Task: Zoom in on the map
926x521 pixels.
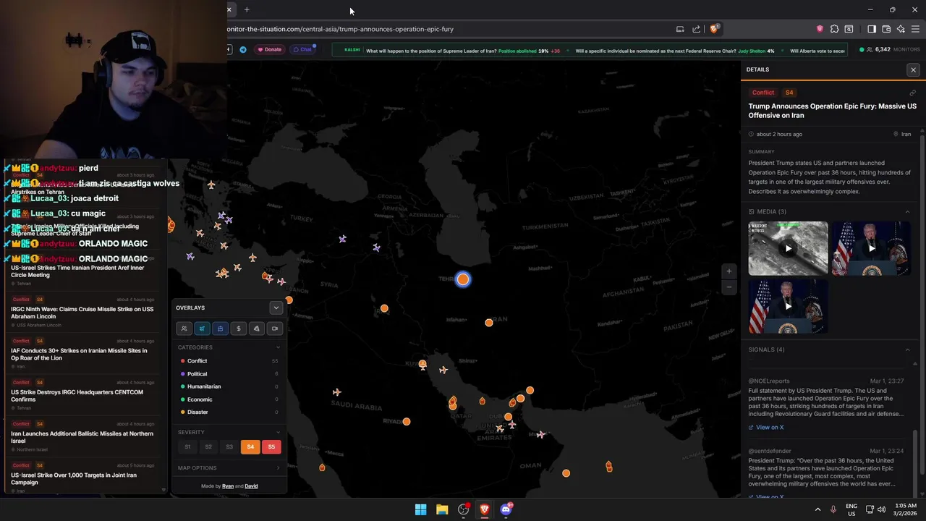Action: click(x=729, y=271)
